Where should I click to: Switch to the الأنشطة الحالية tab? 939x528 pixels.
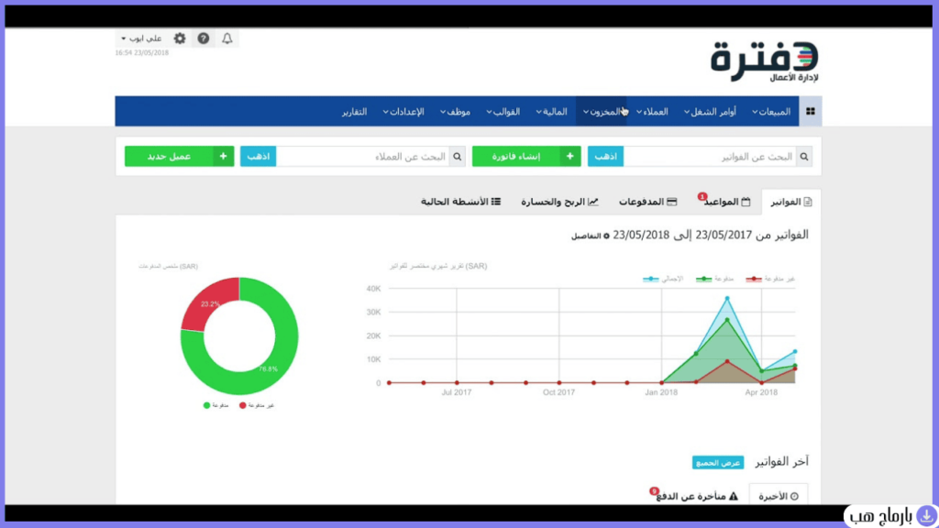(x=460, y=202)
